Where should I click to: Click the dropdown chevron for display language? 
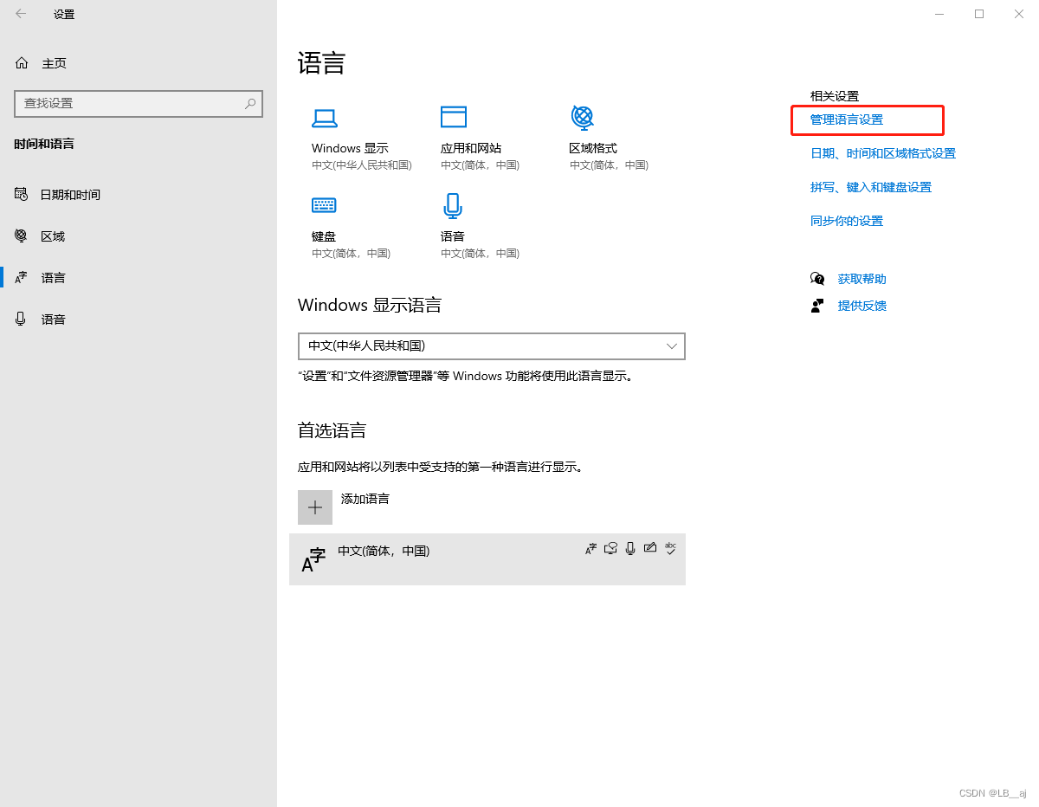click(x=672, y=346)
